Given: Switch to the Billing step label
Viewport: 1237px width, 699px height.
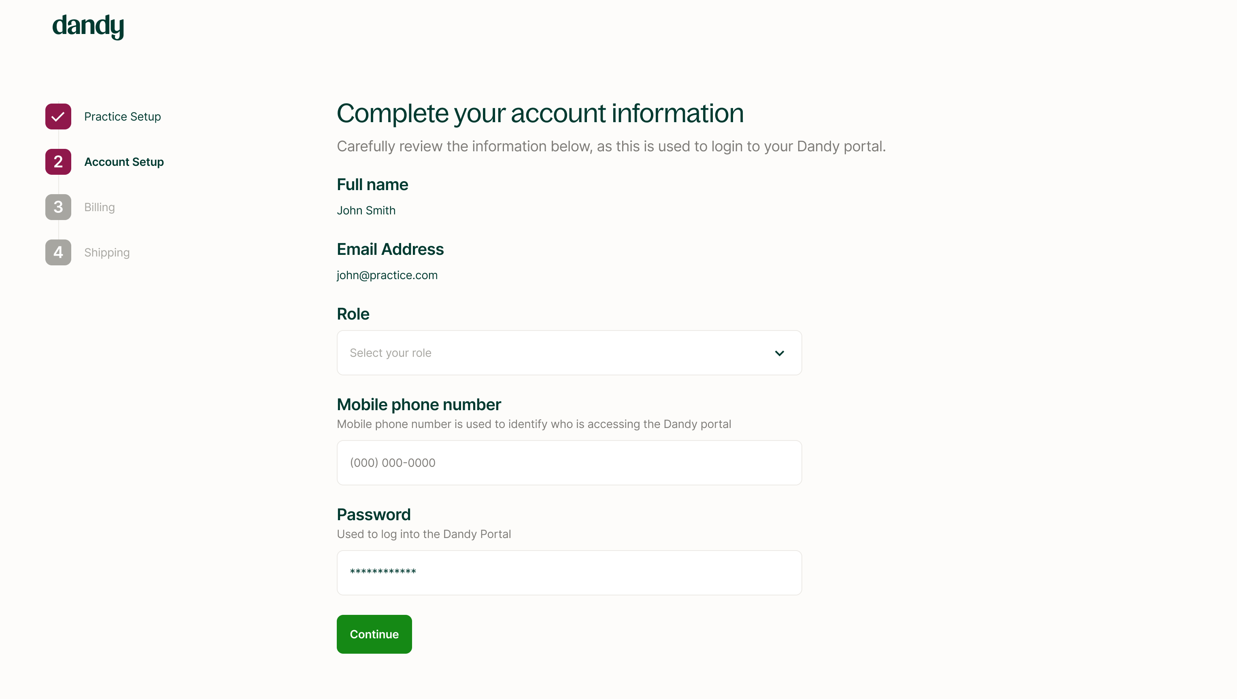Looking at the screenshot, I should pyautogui.click(x=100, y=207).
